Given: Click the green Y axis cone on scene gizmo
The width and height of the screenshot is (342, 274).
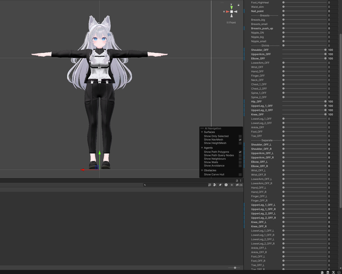Looking at the screenshot, I should [232, 8].
